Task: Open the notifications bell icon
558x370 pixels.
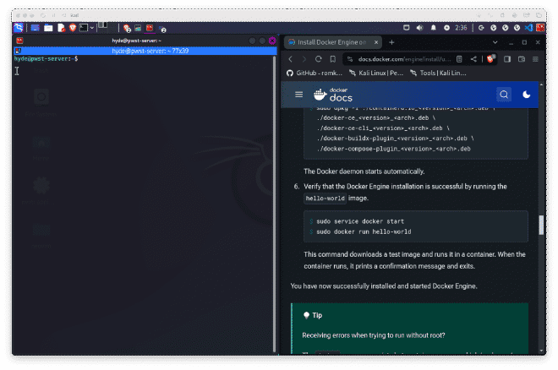Action: [x=433, y=28]
